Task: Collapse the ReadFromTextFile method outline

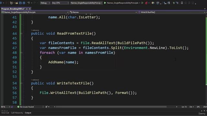Action: click(x=22, y=34)
